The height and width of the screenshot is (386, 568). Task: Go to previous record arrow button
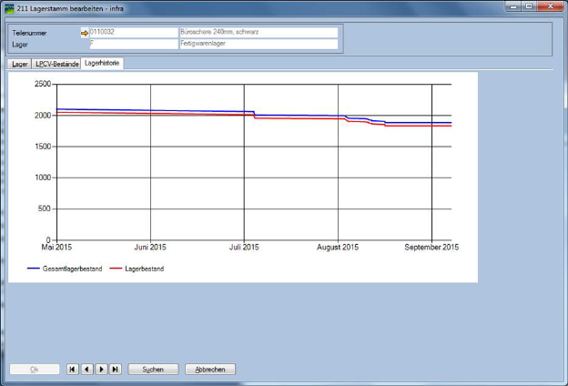tap(86, 370)
